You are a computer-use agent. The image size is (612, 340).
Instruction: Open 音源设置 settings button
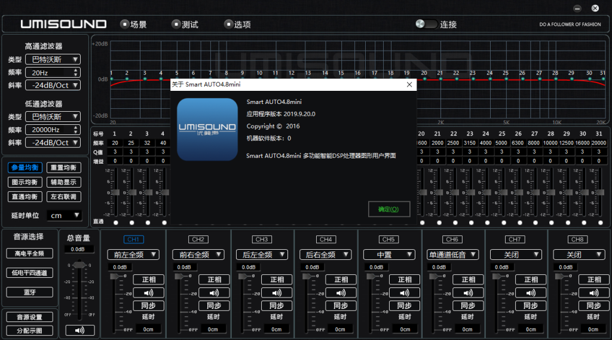(x=30, y=317)
